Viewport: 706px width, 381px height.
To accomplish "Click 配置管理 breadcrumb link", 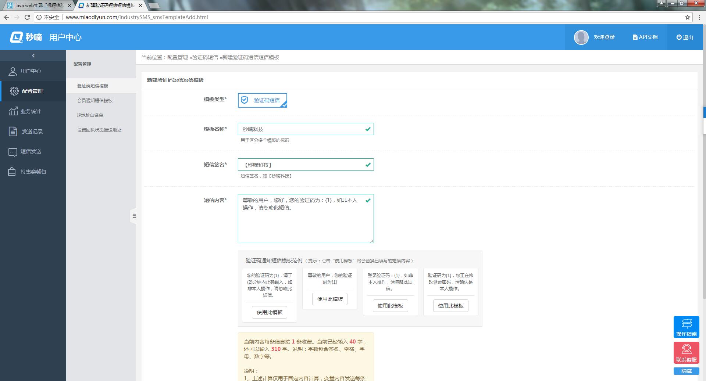I will coord(178,57).
